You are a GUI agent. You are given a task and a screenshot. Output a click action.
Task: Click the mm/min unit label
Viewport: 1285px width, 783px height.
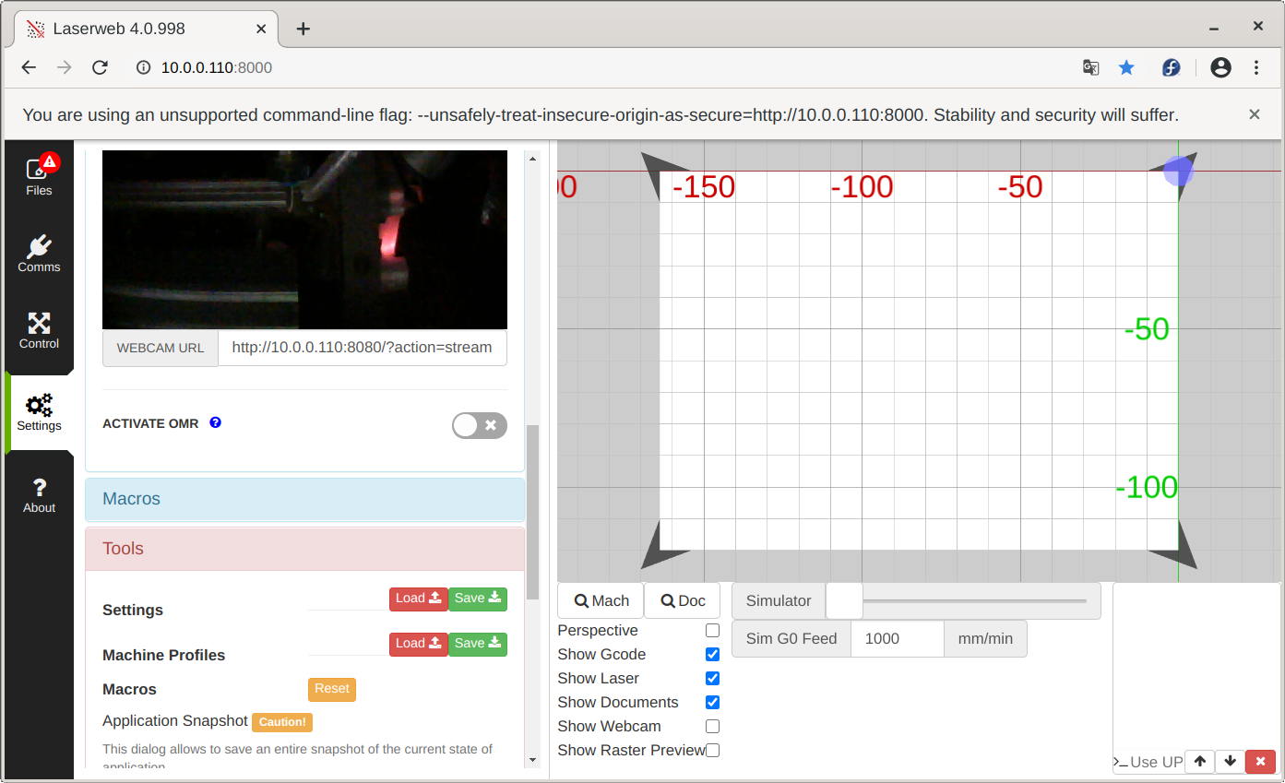[985, 638]
